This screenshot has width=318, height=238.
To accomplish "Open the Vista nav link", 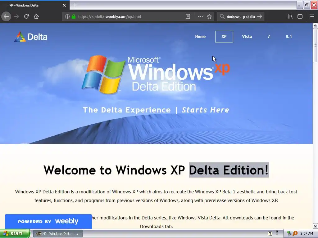I will 247,37.
